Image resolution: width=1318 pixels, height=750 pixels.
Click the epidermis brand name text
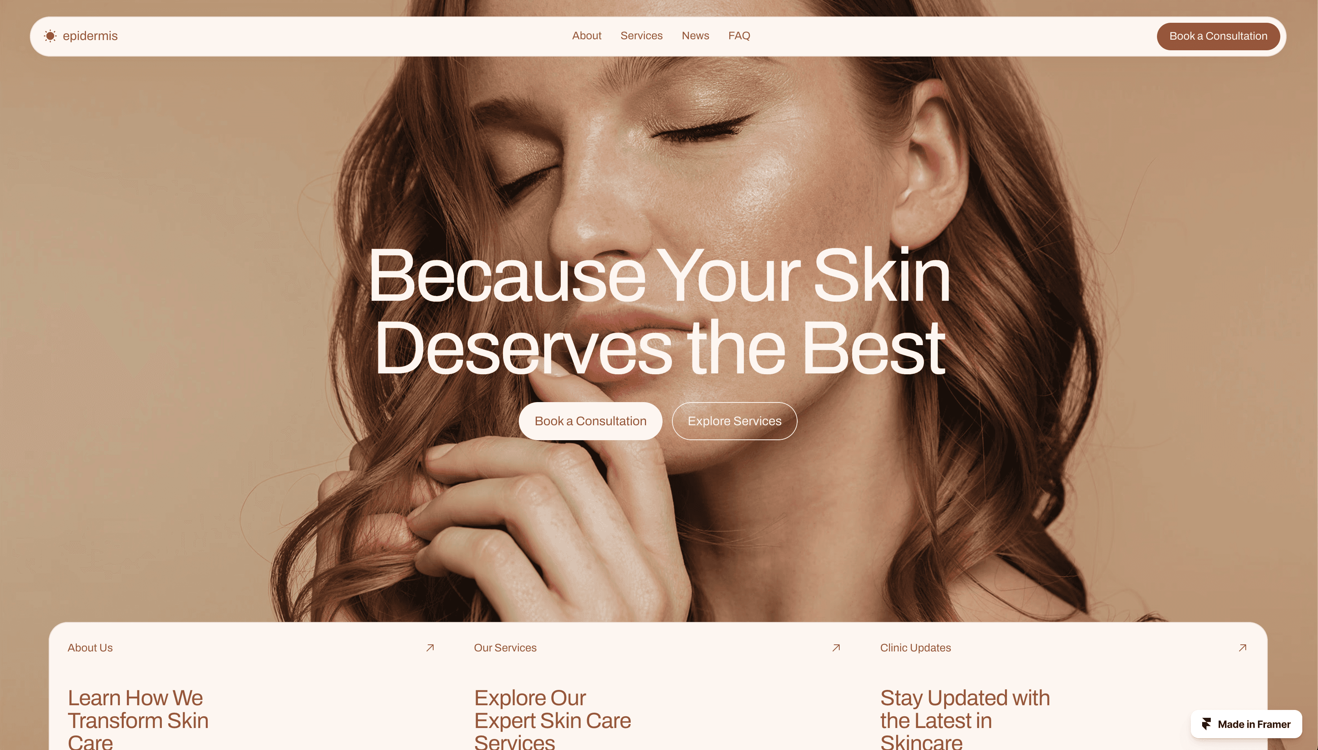[x=90, y=36]
